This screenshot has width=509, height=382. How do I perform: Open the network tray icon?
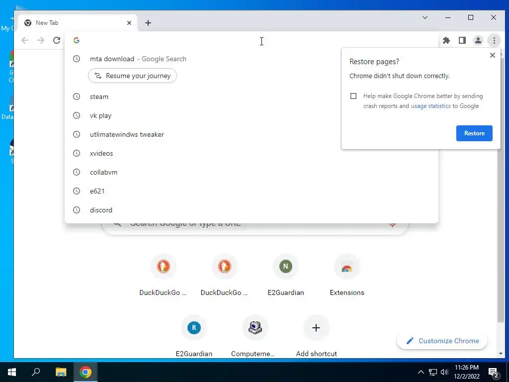(433, 372)
